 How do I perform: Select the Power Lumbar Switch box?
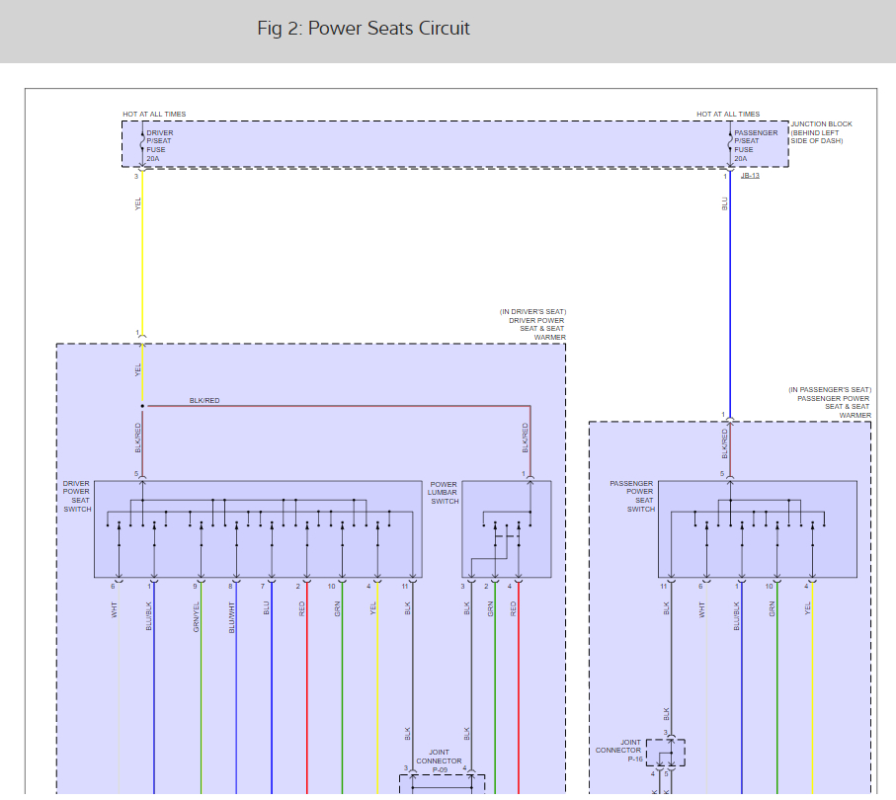[507, 528]
